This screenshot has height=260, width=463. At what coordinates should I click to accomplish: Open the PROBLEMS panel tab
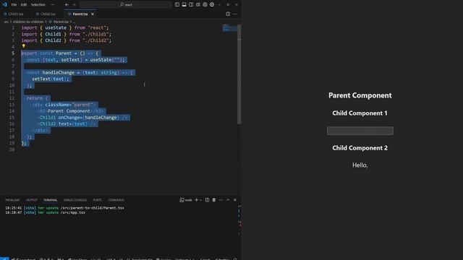coord(12,200)
